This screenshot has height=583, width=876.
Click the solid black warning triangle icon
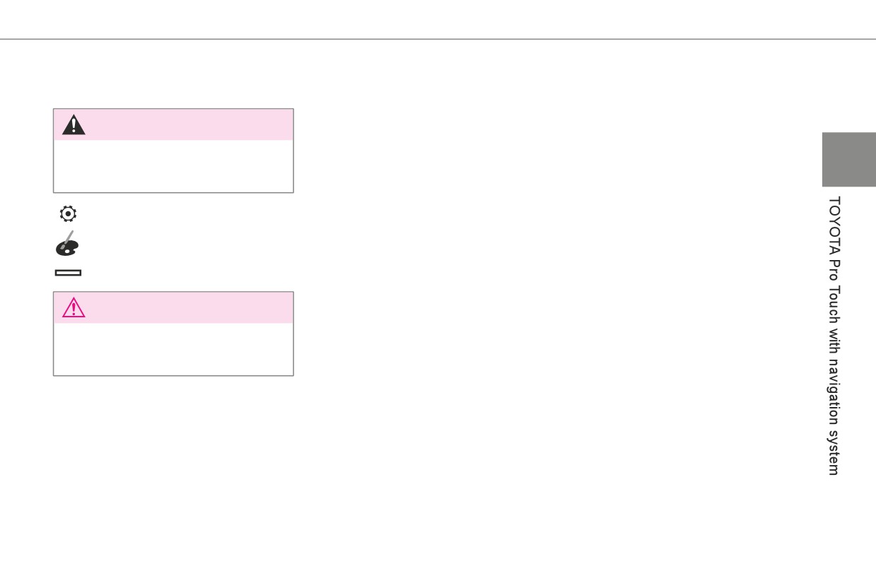click(x=74, y=125)
